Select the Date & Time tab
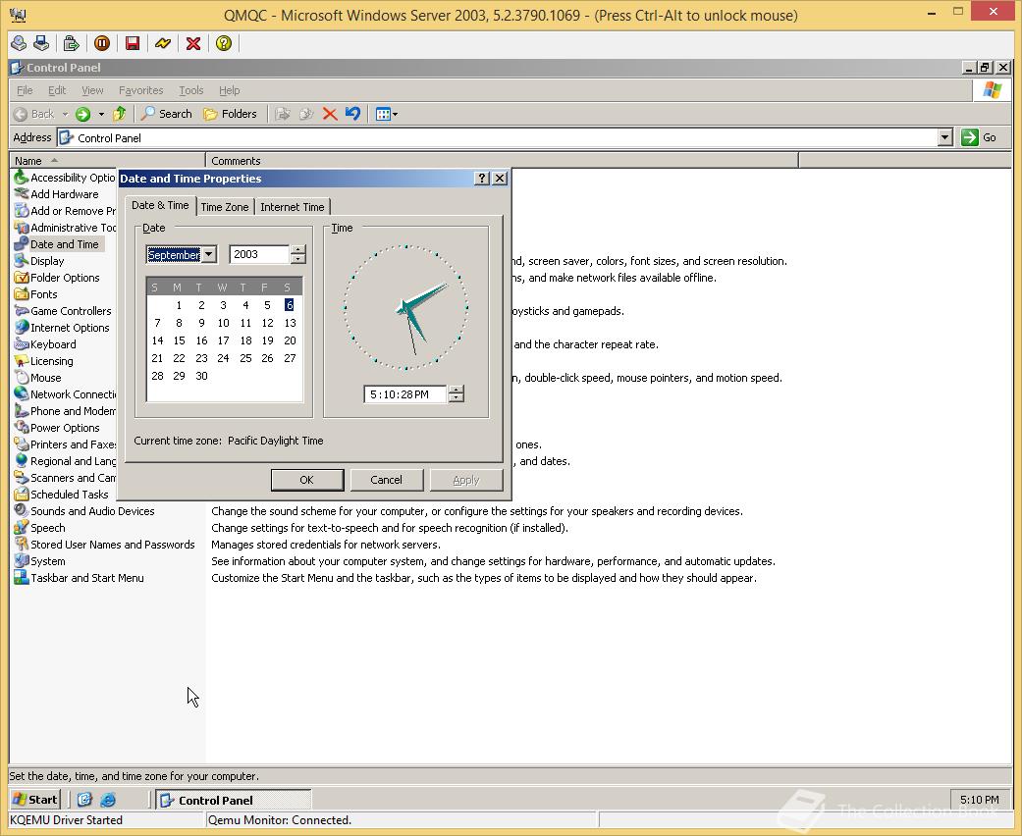 (160, 205)
